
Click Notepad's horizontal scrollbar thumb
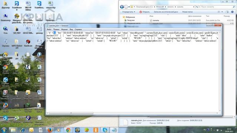[x=71, y=113]
